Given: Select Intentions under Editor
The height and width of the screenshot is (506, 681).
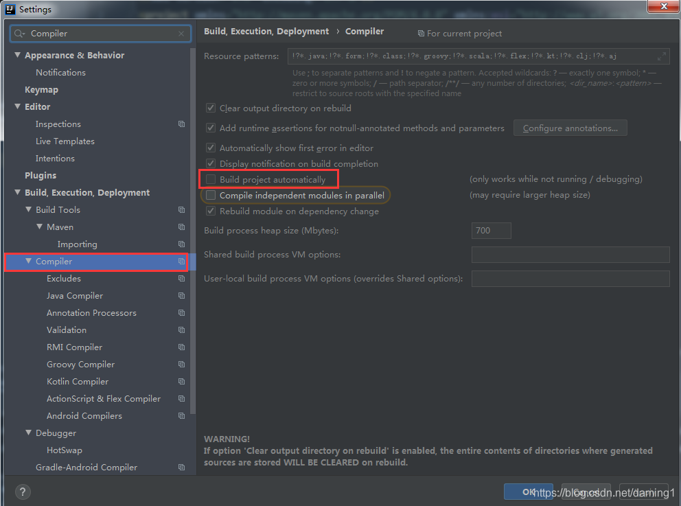Looking at the screenshot, I should point(55,159).
